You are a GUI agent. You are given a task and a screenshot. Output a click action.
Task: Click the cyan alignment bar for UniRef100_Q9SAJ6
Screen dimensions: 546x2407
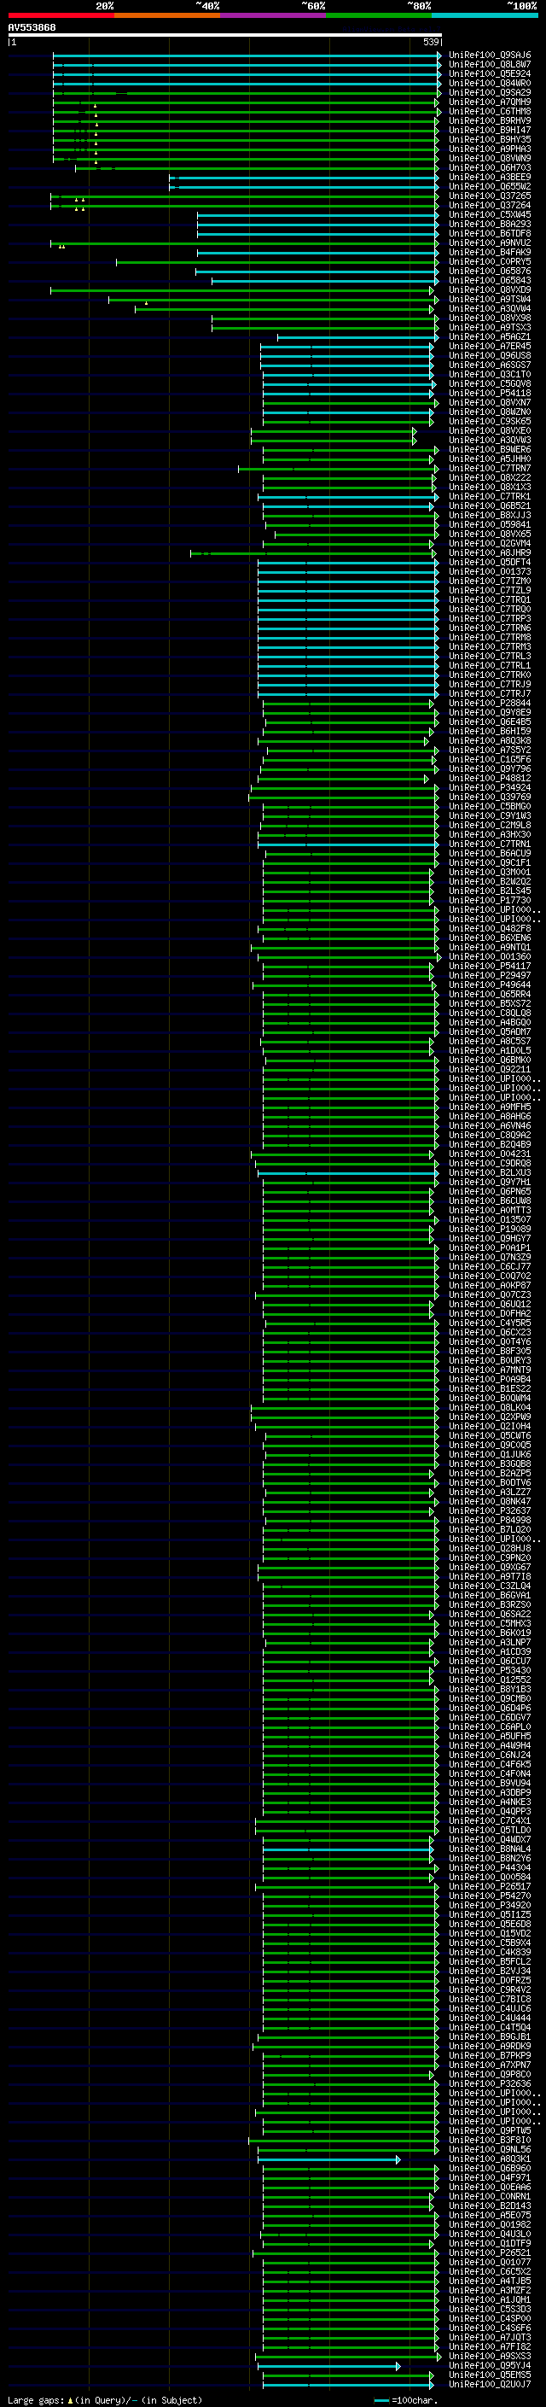click(247, 56)
